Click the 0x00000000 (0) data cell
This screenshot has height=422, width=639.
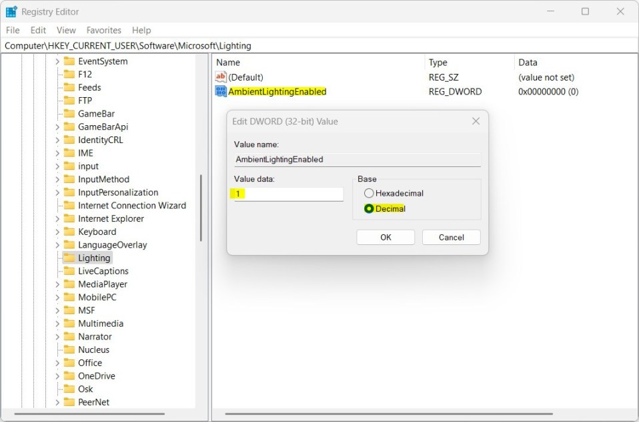[548, 91]
